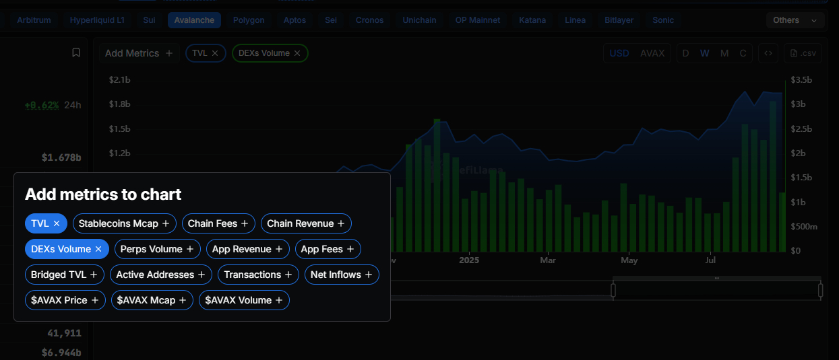Add $AVAX Volume metric
839x360 pixels.
point(244,300)
